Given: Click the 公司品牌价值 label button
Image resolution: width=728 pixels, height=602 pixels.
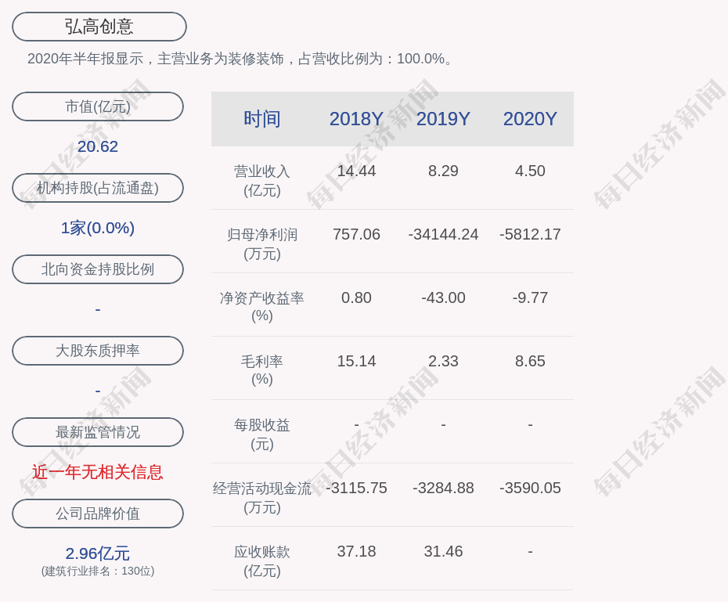Looking at the screenshot, I should point(98,514).
